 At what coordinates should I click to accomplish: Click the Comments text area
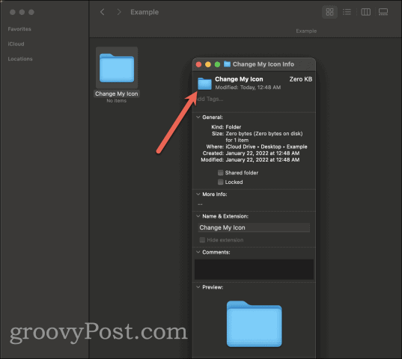pyautogui.click(x=254, y=269)
